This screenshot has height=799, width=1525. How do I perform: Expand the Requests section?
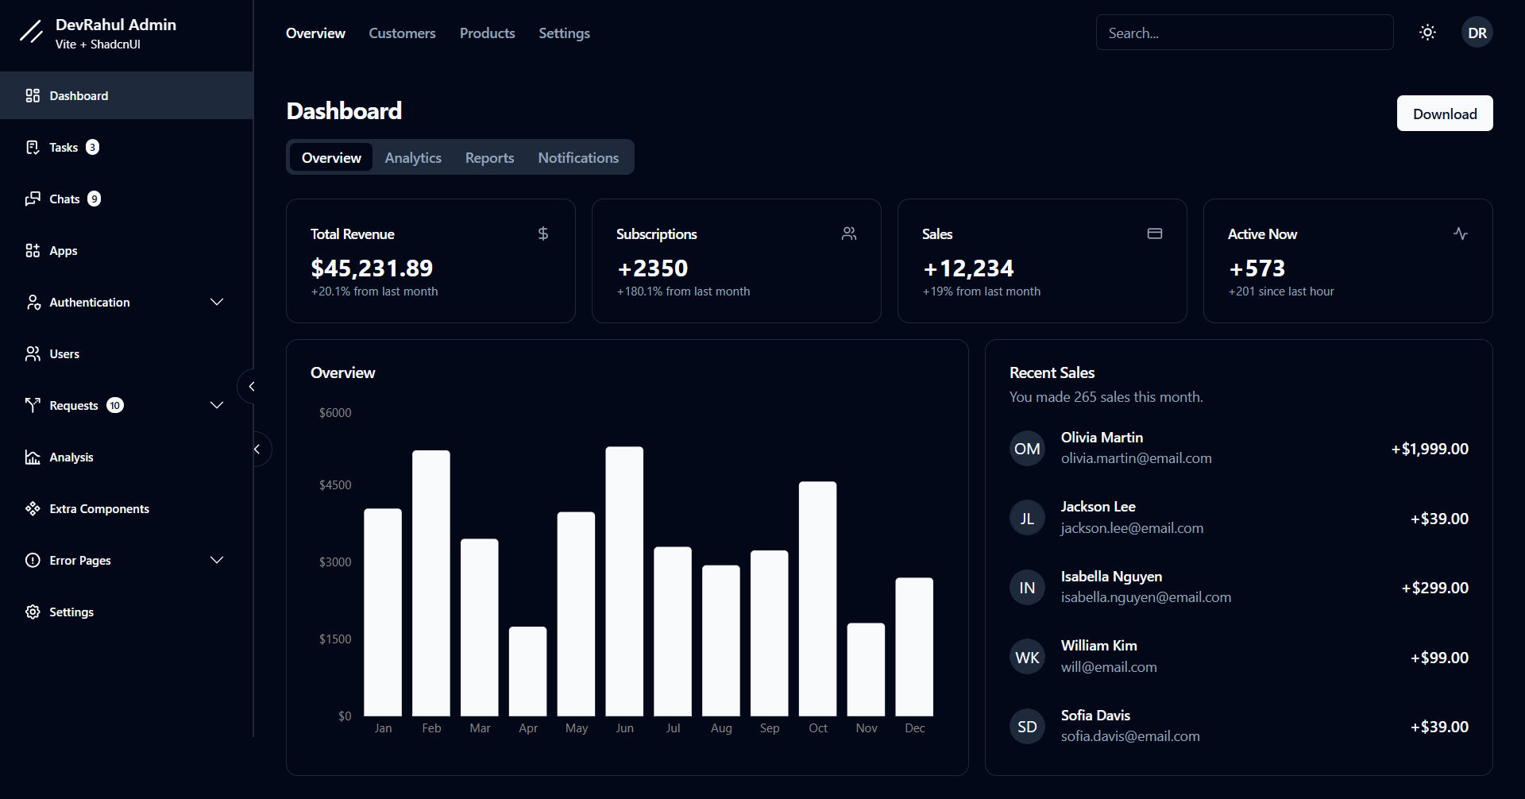tap(216, 405)
